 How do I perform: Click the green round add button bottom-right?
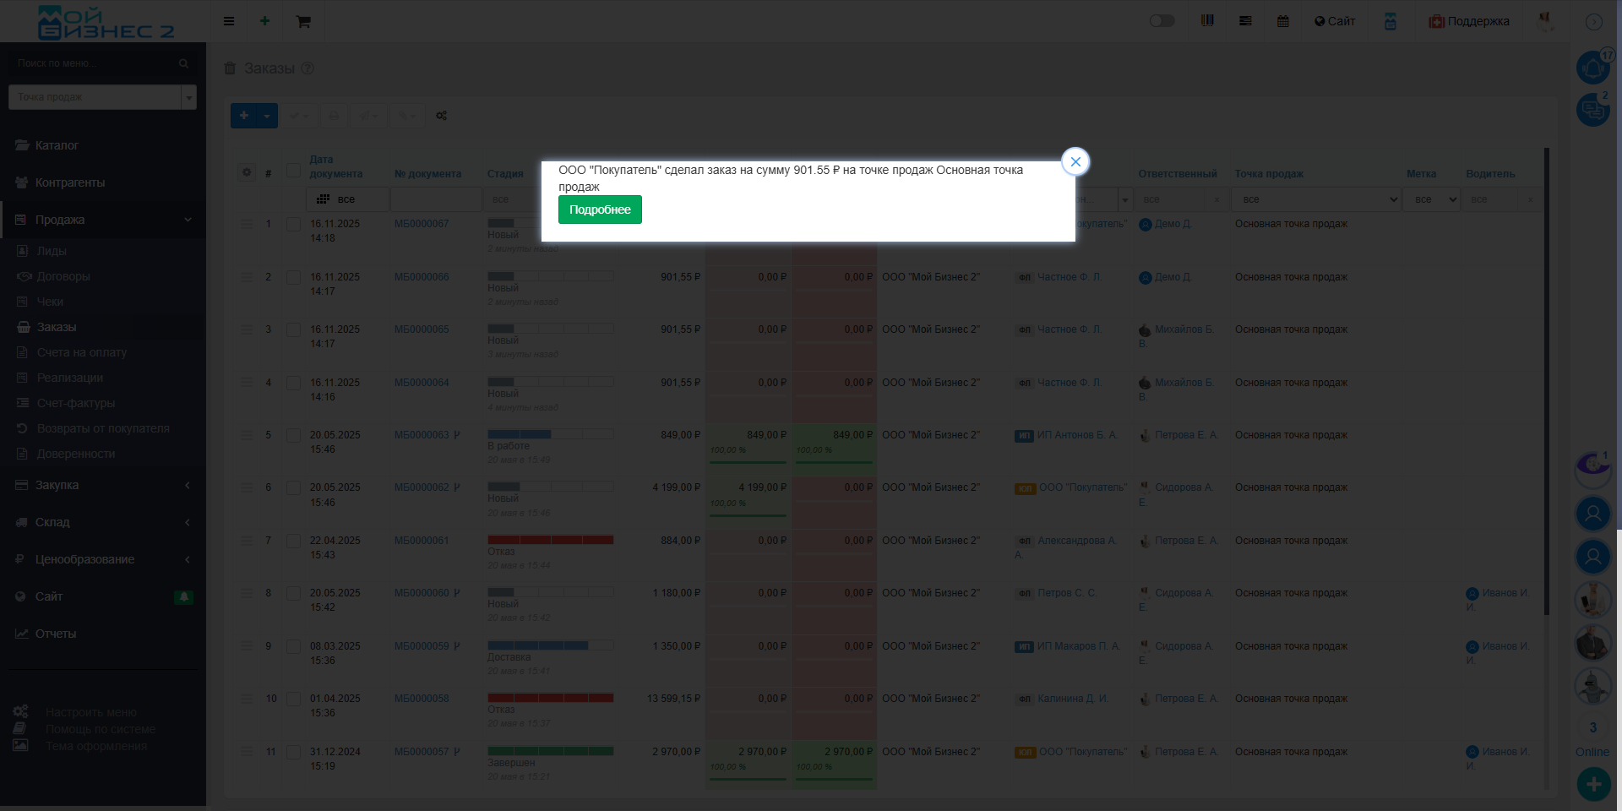pos(1592,784)
